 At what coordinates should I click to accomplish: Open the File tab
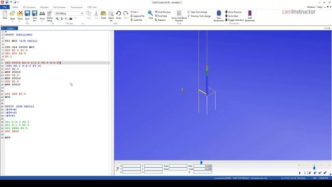pos(5,7)
